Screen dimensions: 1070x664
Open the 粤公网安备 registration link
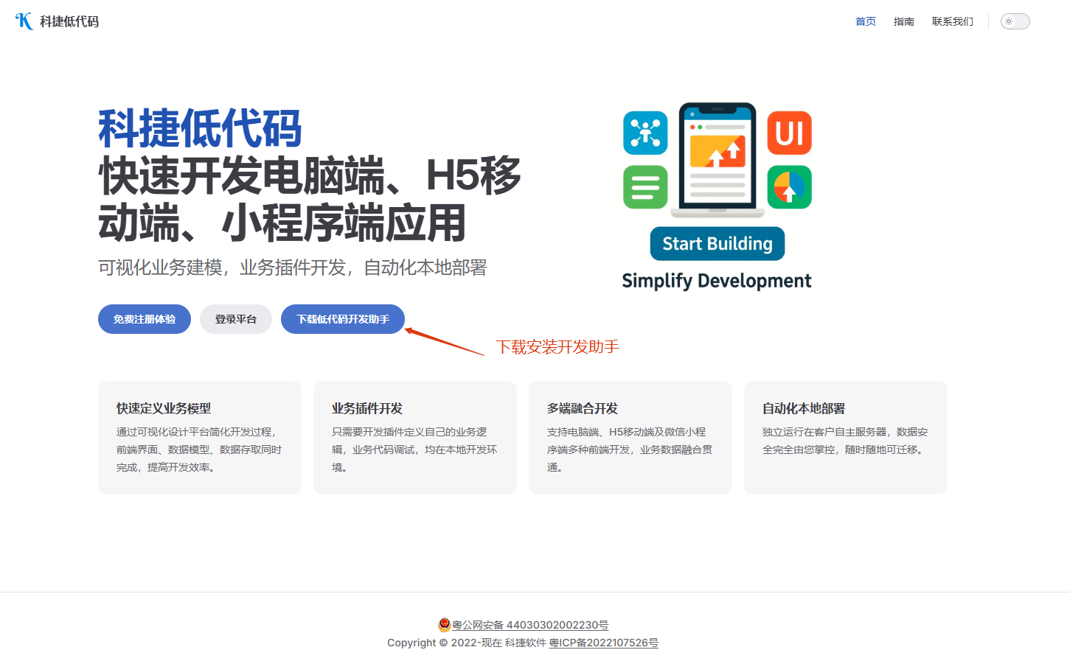(529, 625)
